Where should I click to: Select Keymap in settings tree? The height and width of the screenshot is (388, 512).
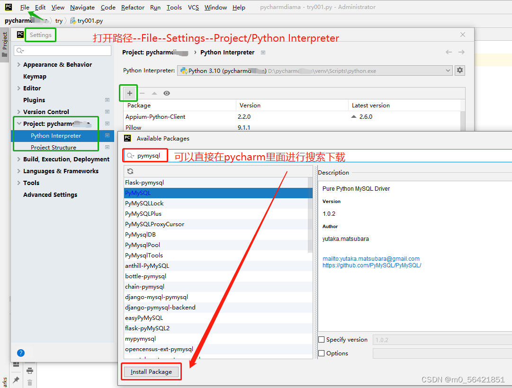(x=35, y=76)
